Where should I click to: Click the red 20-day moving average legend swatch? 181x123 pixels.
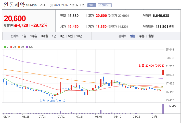click(x=11, y=47)
